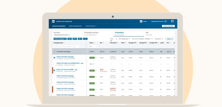Open the Active status dropdown for Life Sciences campaign
The height and width of the screenshot is (107, 222).
96,70
